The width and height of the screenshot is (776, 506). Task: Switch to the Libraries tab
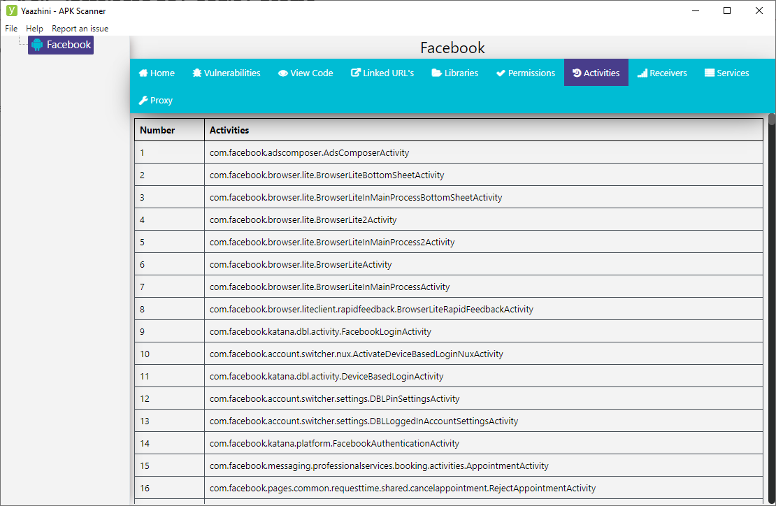(455, 73)
